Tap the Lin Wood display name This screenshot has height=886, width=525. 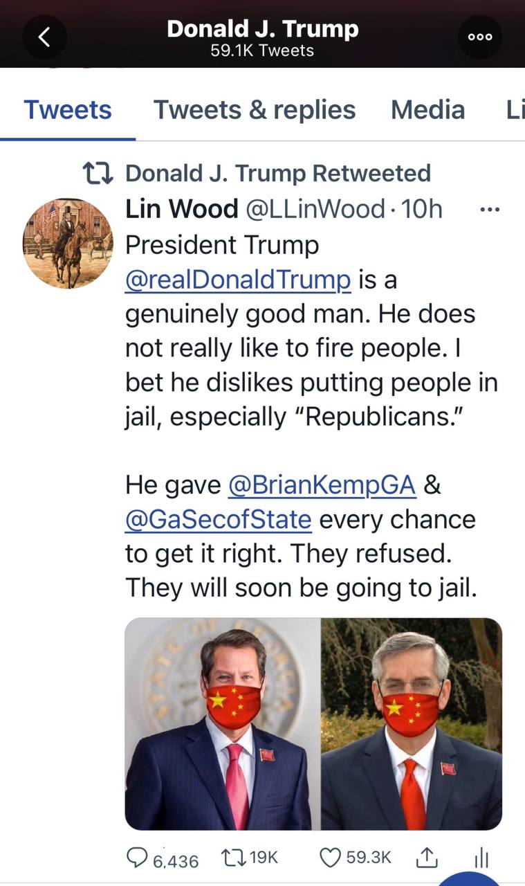click(x=181, y=208)
